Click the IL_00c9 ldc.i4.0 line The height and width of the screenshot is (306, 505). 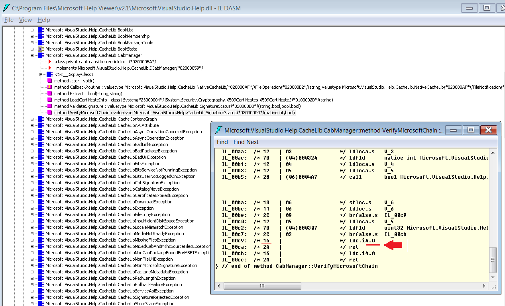point(298,241)
